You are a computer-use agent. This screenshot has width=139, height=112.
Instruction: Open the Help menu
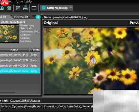pos(28,2)
